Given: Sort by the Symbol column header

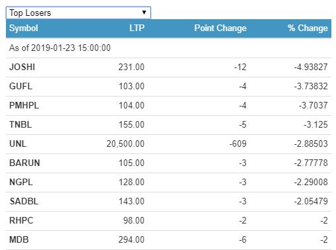Looking at the screenshot, I should [24, 28].
